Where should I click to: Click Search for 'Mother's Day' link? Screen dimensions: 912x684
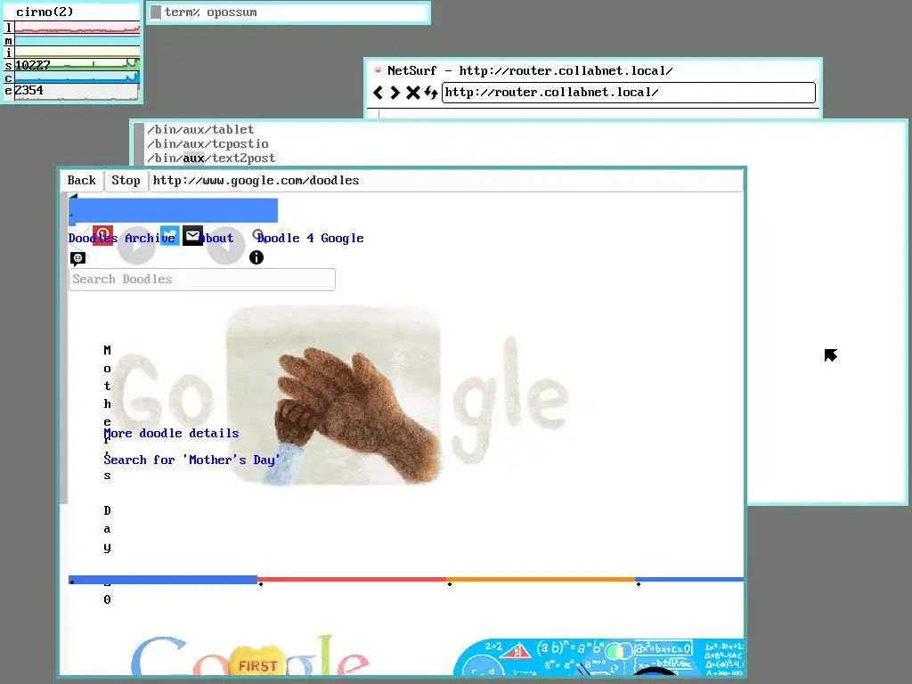tap(191, 460)
